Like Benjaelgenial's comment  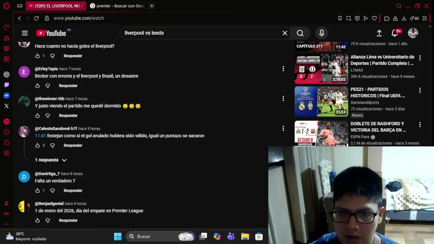click(37, 220)
